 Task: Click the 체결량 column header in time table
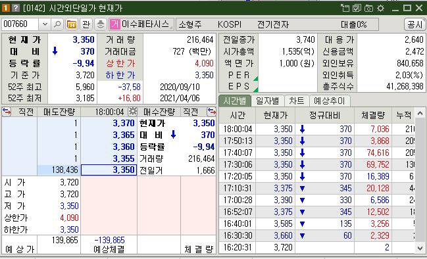373,115
